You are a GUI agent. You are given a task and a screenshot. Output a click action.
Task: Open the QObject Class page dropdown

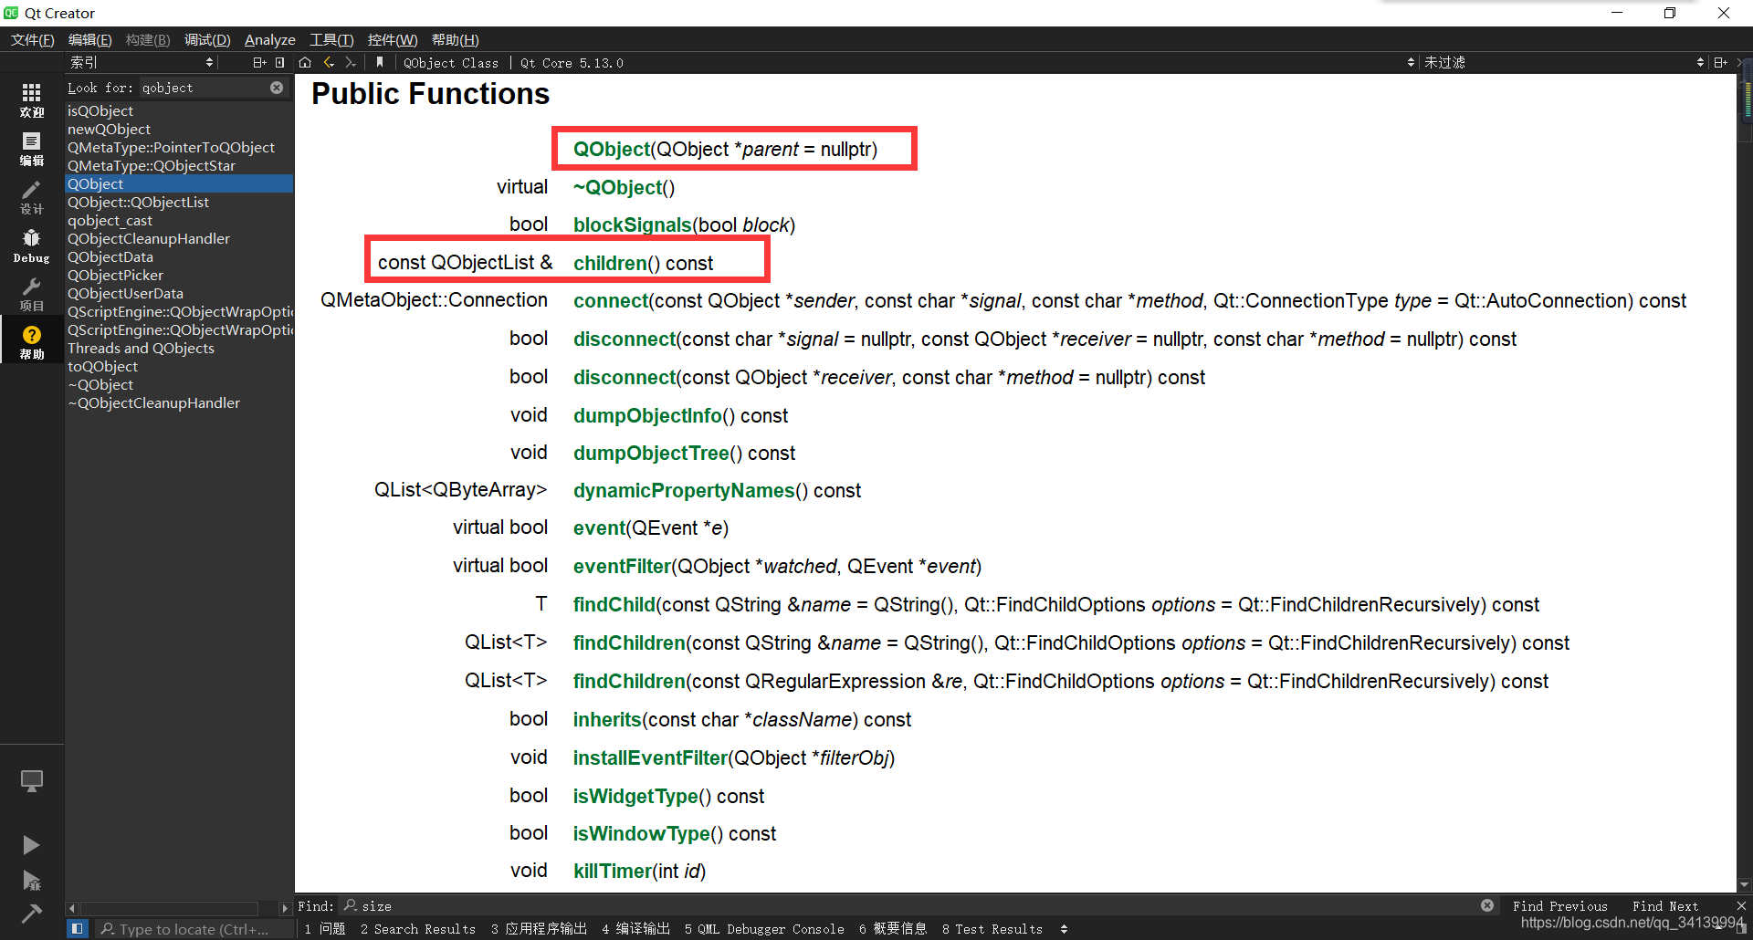pyautogui.click(x=908, y=63)
